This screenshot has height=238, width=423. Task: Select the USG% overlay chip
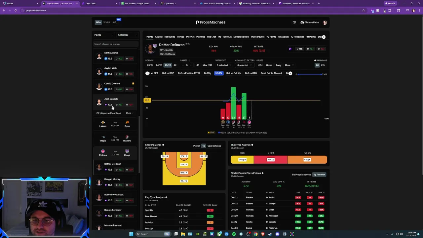pos(218,73)
